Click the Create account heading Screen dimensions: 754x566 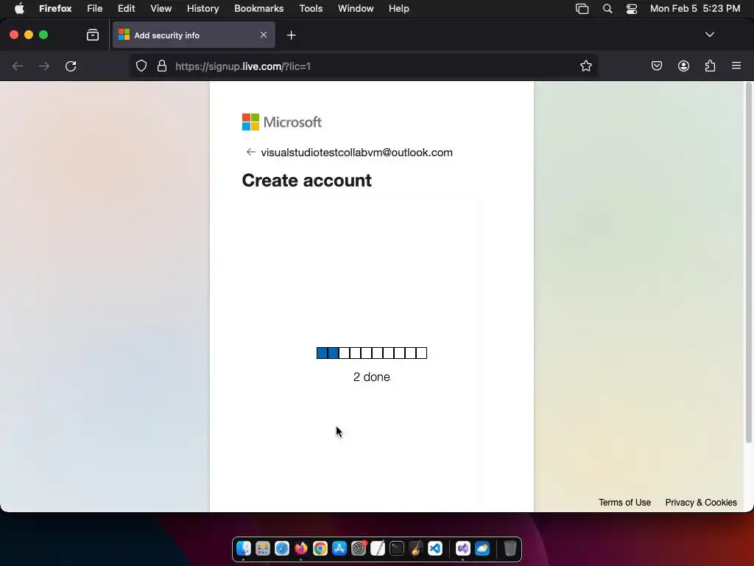pos(307,181)
